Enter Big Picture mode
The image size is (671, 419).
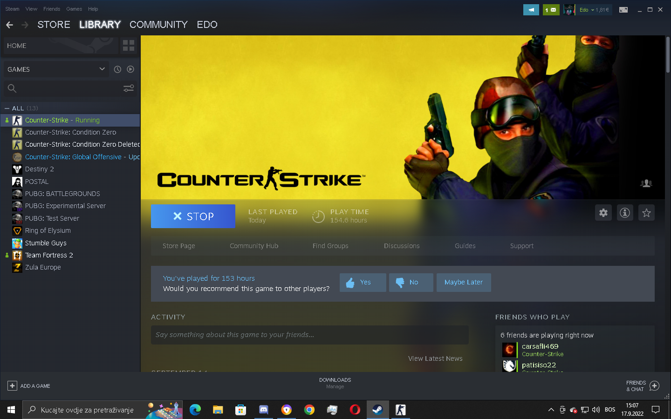coord(623,10)
